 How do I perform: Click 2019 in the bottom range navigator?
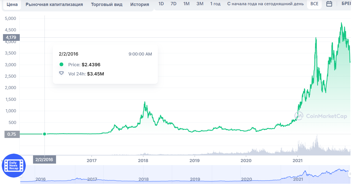click(x=195, y=179)
